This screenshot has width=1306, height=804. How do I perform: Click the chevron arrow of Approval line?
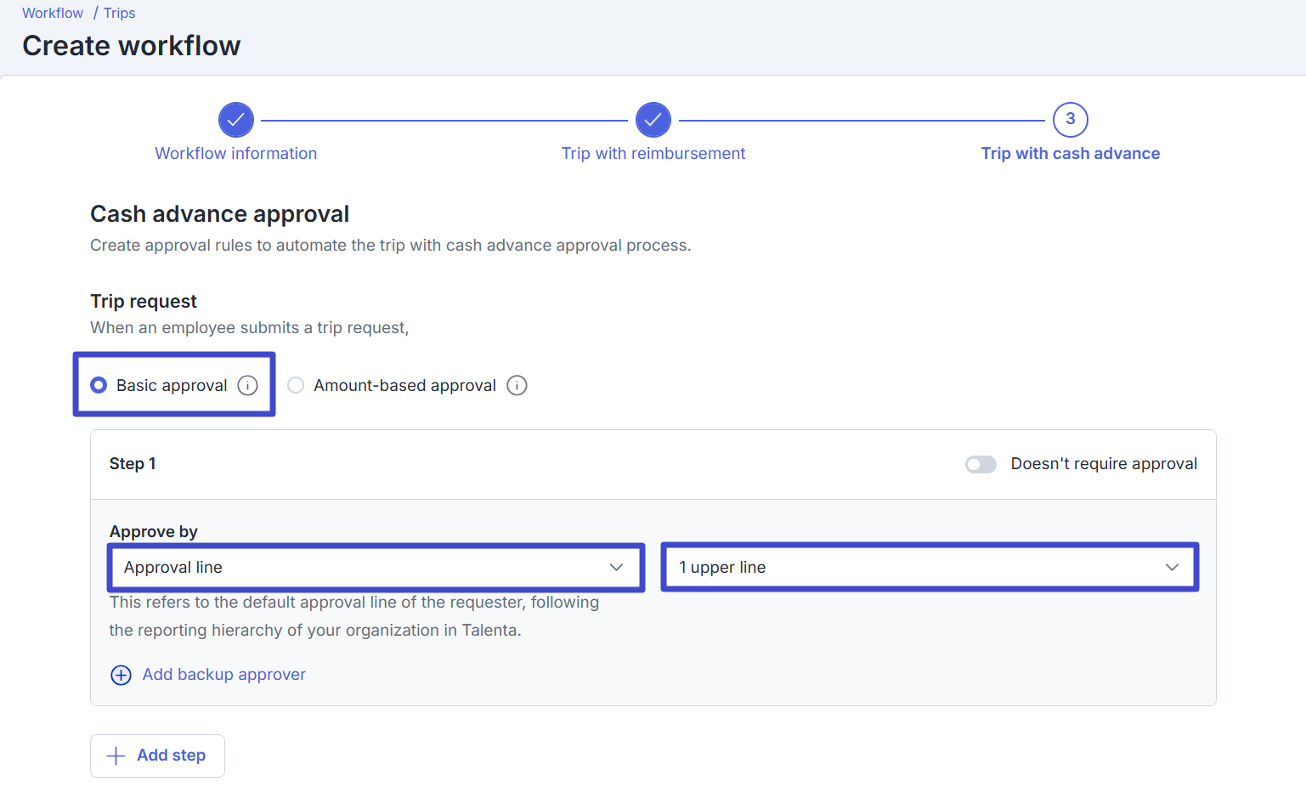(x=616, y=568)
